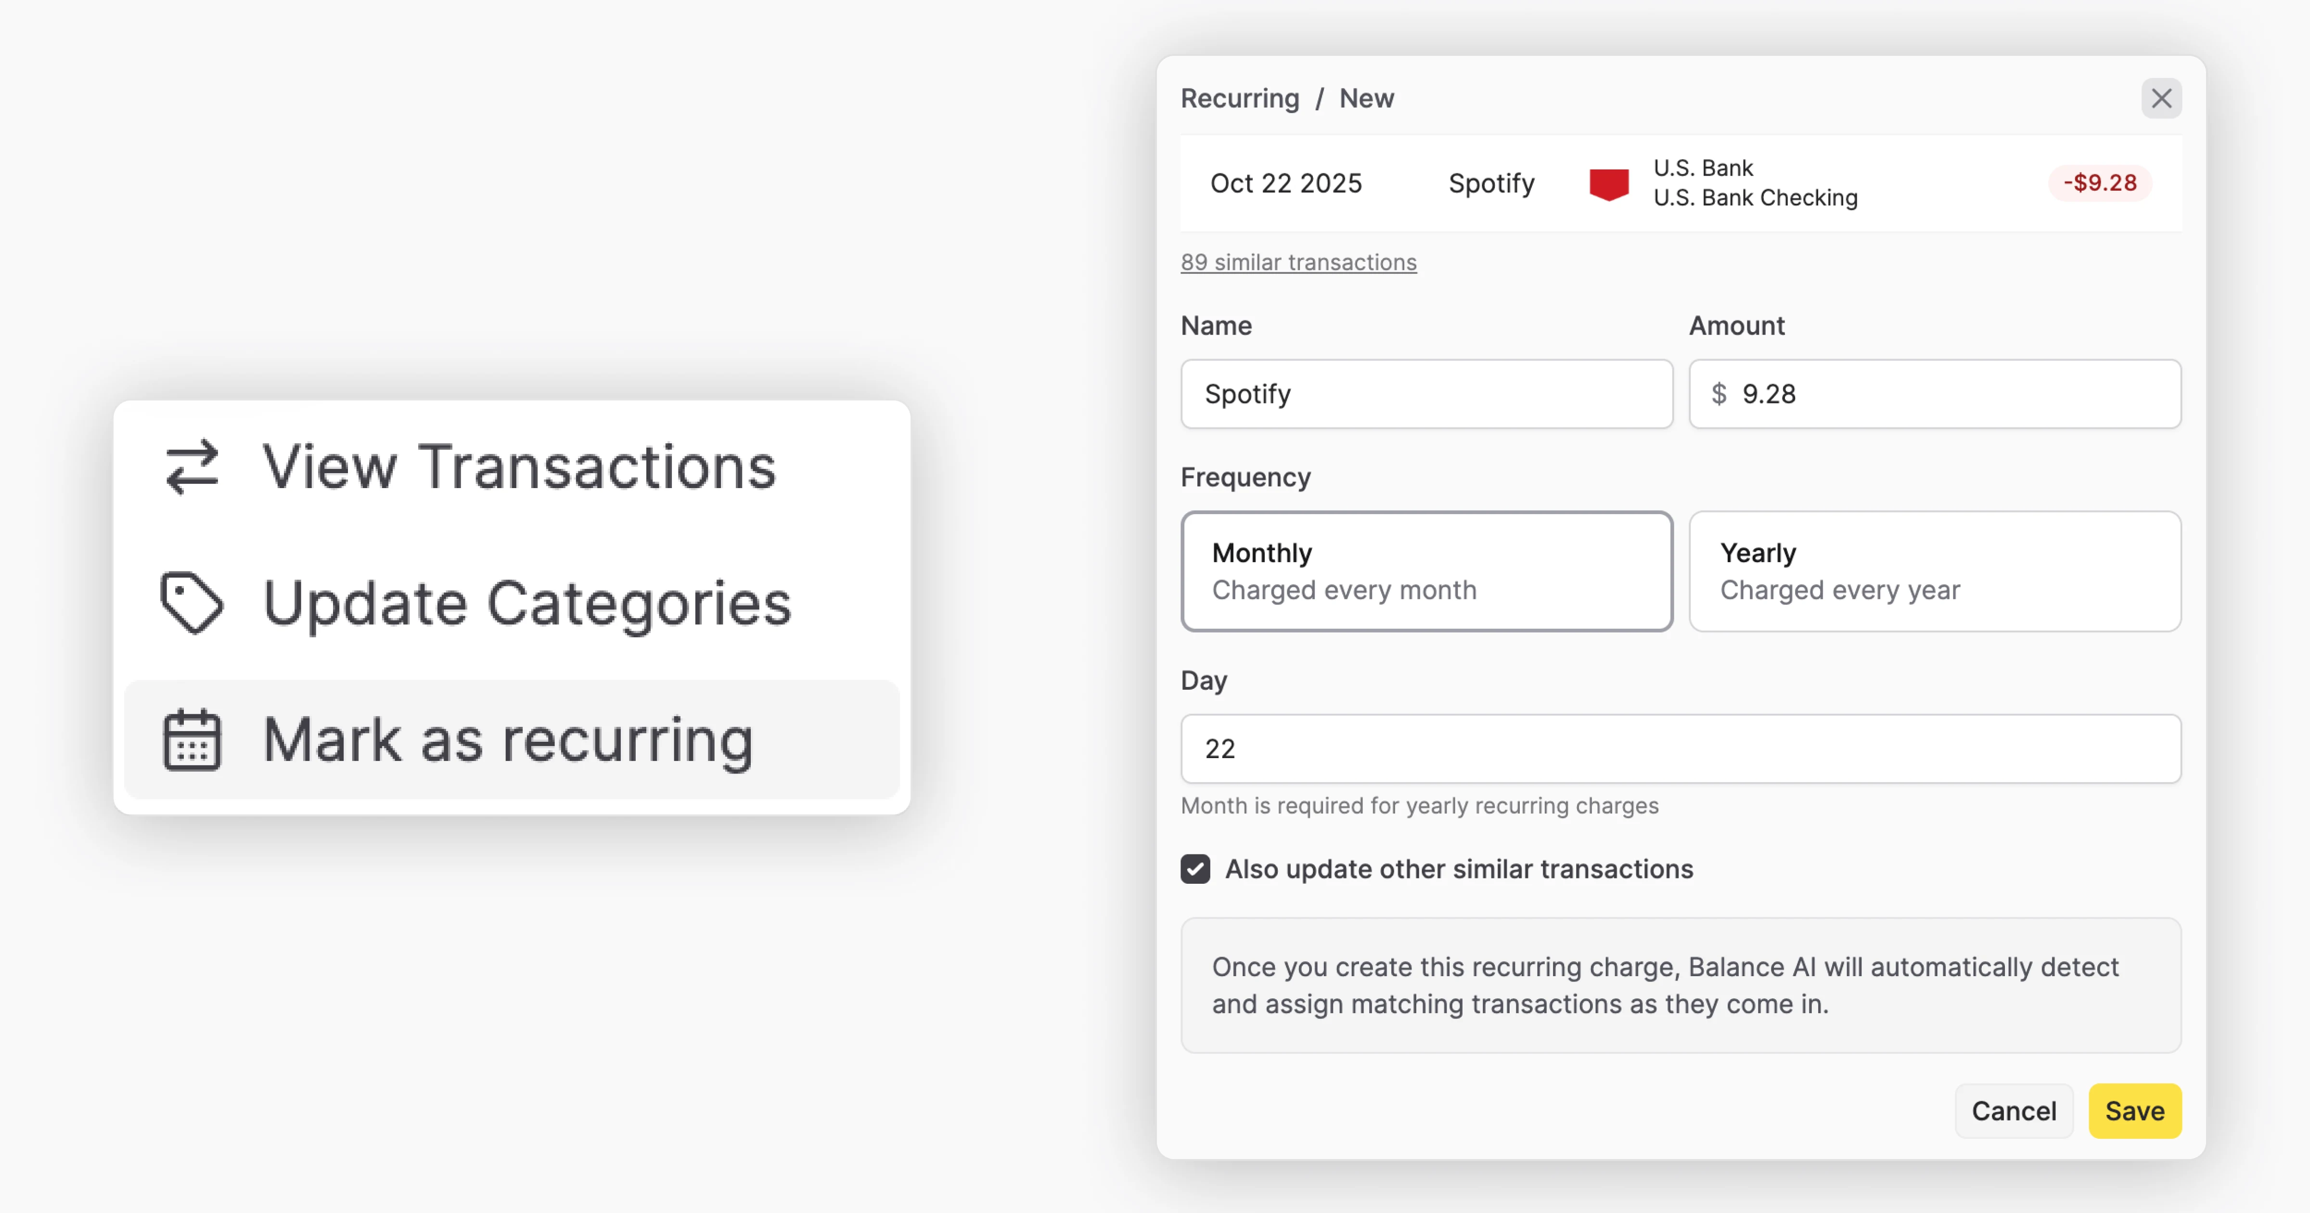Image resolution: width=2310 pixels, height=1213 pixels.
Task: Close the Recurring dialog with the X icon
Action: click(2162, 99)
